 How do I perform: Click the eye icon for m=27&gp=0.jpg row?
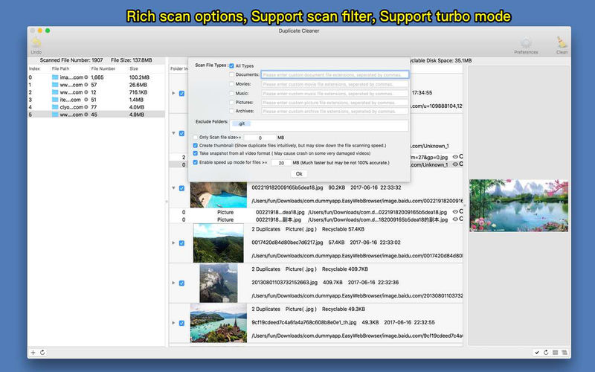pos(455,157)
